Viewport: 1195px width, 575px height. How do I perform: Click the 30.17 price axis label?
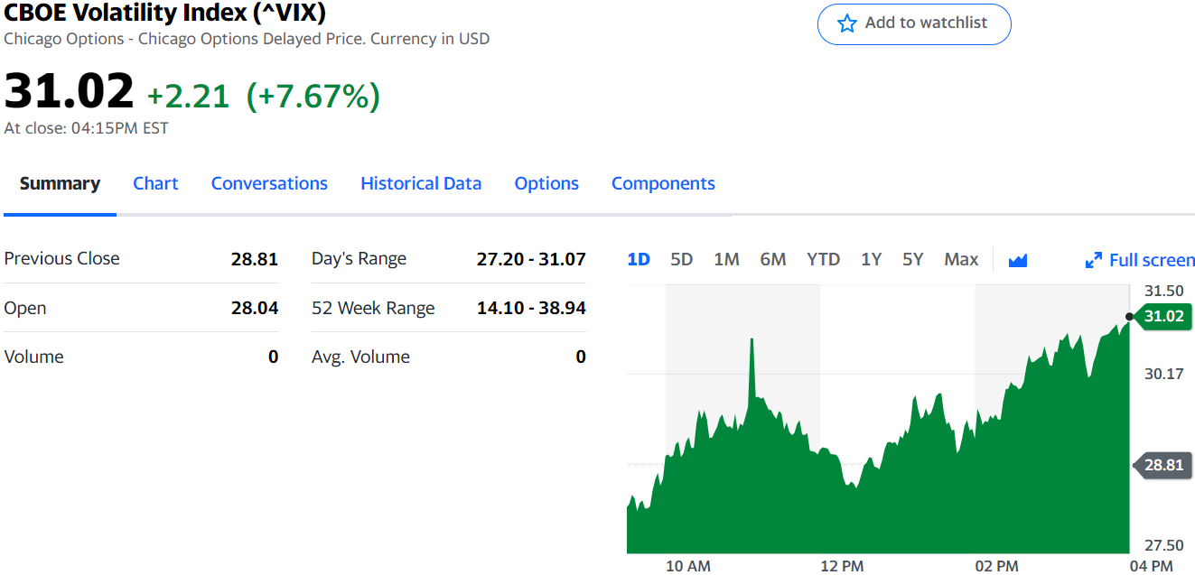point(1164,373)
